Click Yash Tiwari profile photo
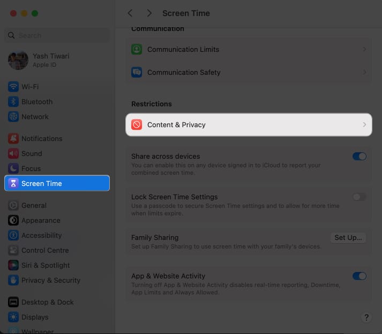382x334 pixels. (18, 60)
